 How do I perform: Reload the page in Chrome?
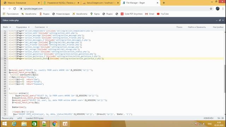click(x=15, y=8)
